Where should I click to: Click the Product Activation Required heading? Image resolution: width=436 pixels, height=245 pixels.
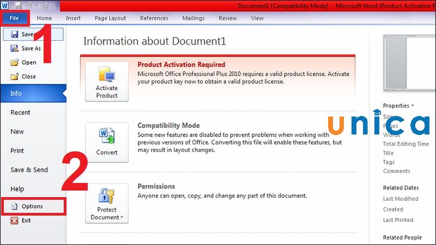click(181, 65)
